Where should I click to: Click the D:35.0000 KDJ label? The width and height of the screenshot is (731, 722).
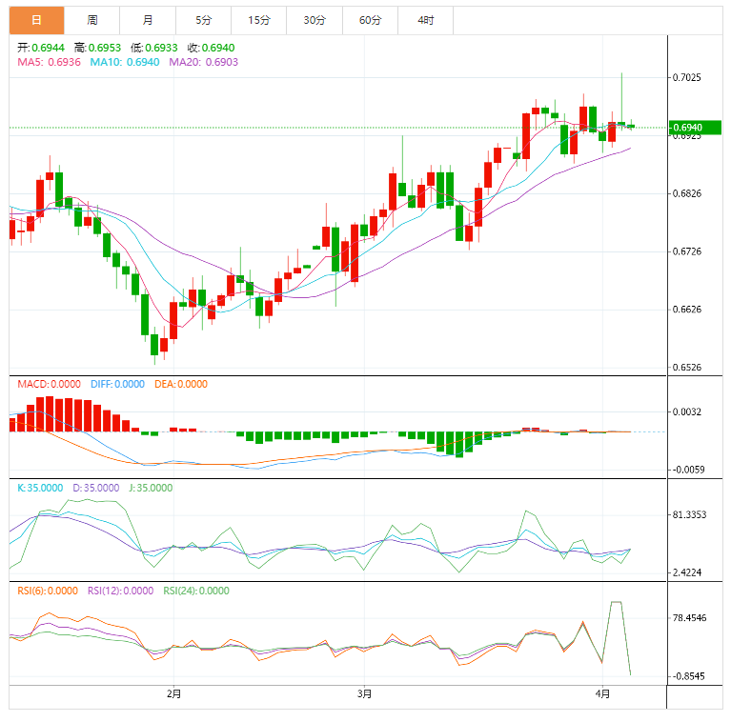coord(96,488)
